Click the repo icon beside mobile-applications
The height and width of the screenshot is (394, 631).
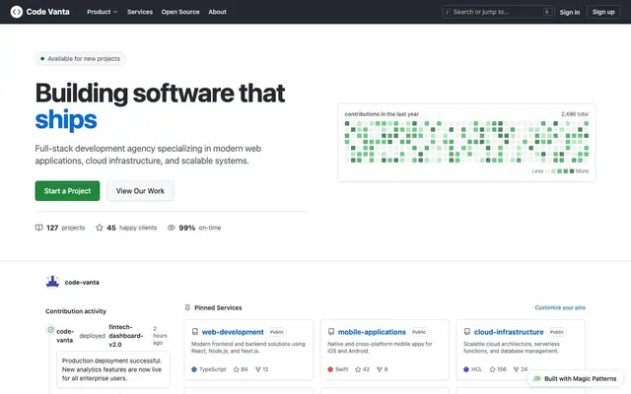(331, 332)
